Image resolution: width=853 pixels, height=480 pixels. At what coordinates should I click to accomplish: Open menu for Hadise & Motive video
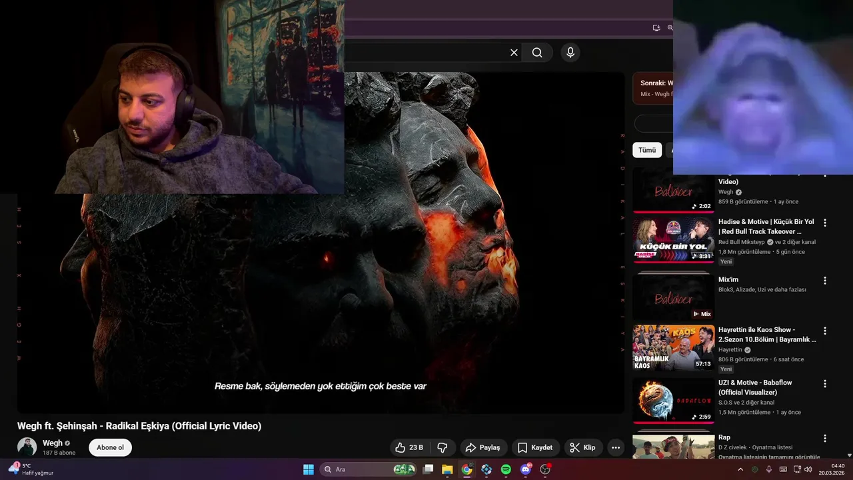click(825, 223)
